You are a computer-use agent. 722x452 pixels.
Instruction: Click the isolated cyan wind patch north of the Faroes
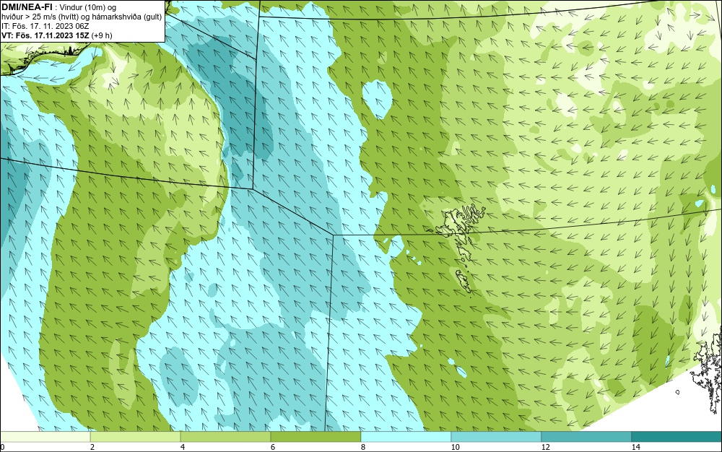tap(377, 99)
